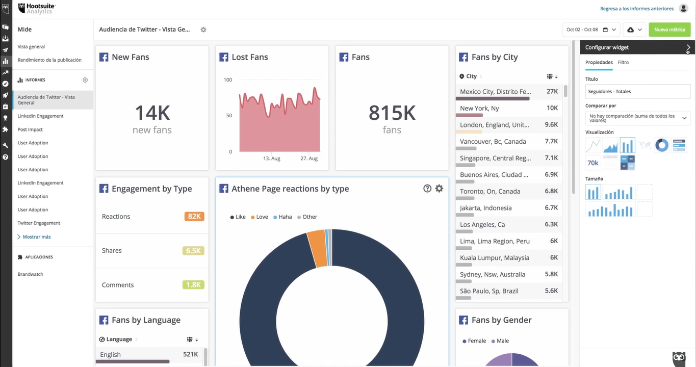Click the Nueva métrica button
Image resolution: width=696 pixels, height=367 pixels.
669,30
